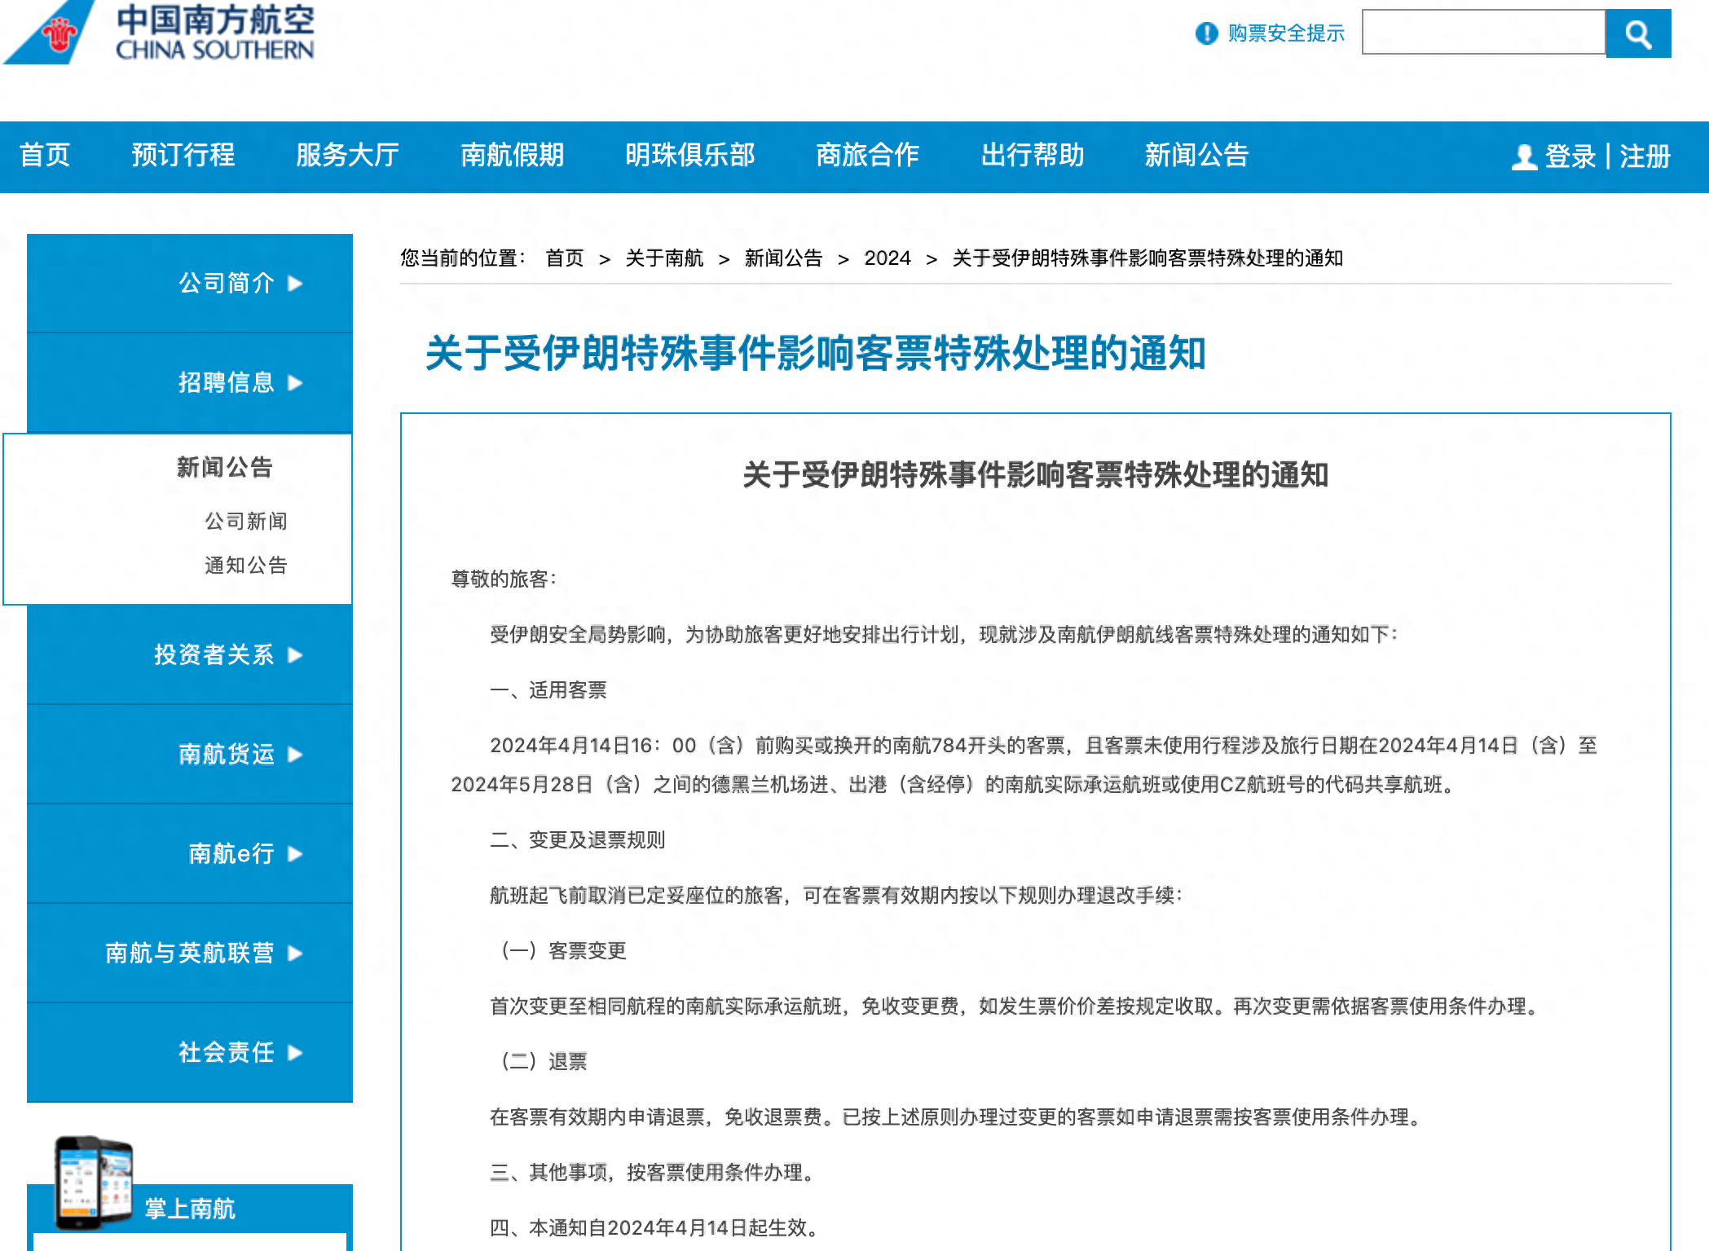Click the ticket safety notice exclamation icon
Viewport: 1709px width, 1251px height.
(x=1206, y=33)
